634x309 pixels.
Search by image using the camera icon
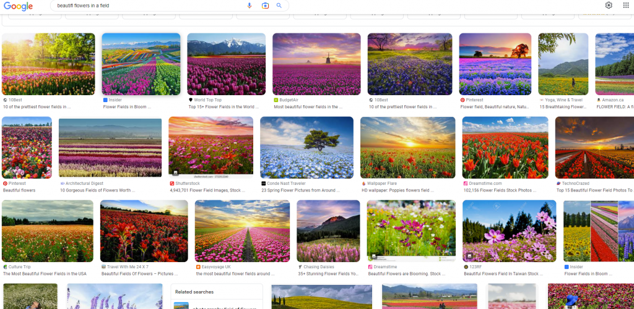tap(265, 6)
